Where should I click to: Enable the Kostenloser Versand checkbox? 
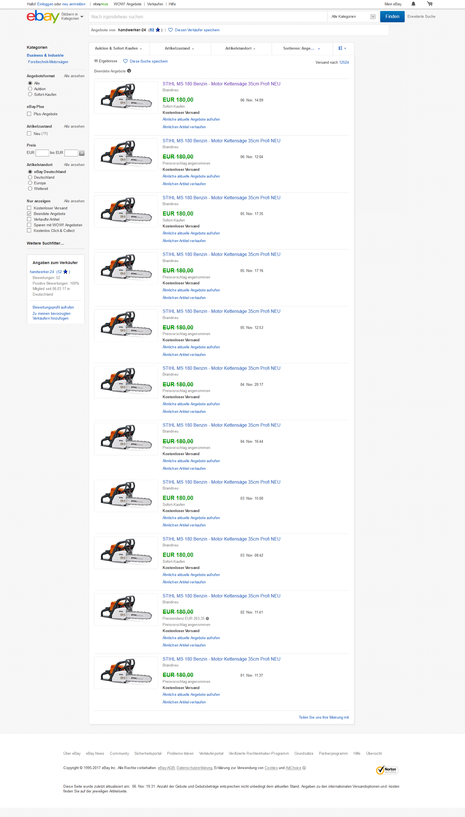29,208
